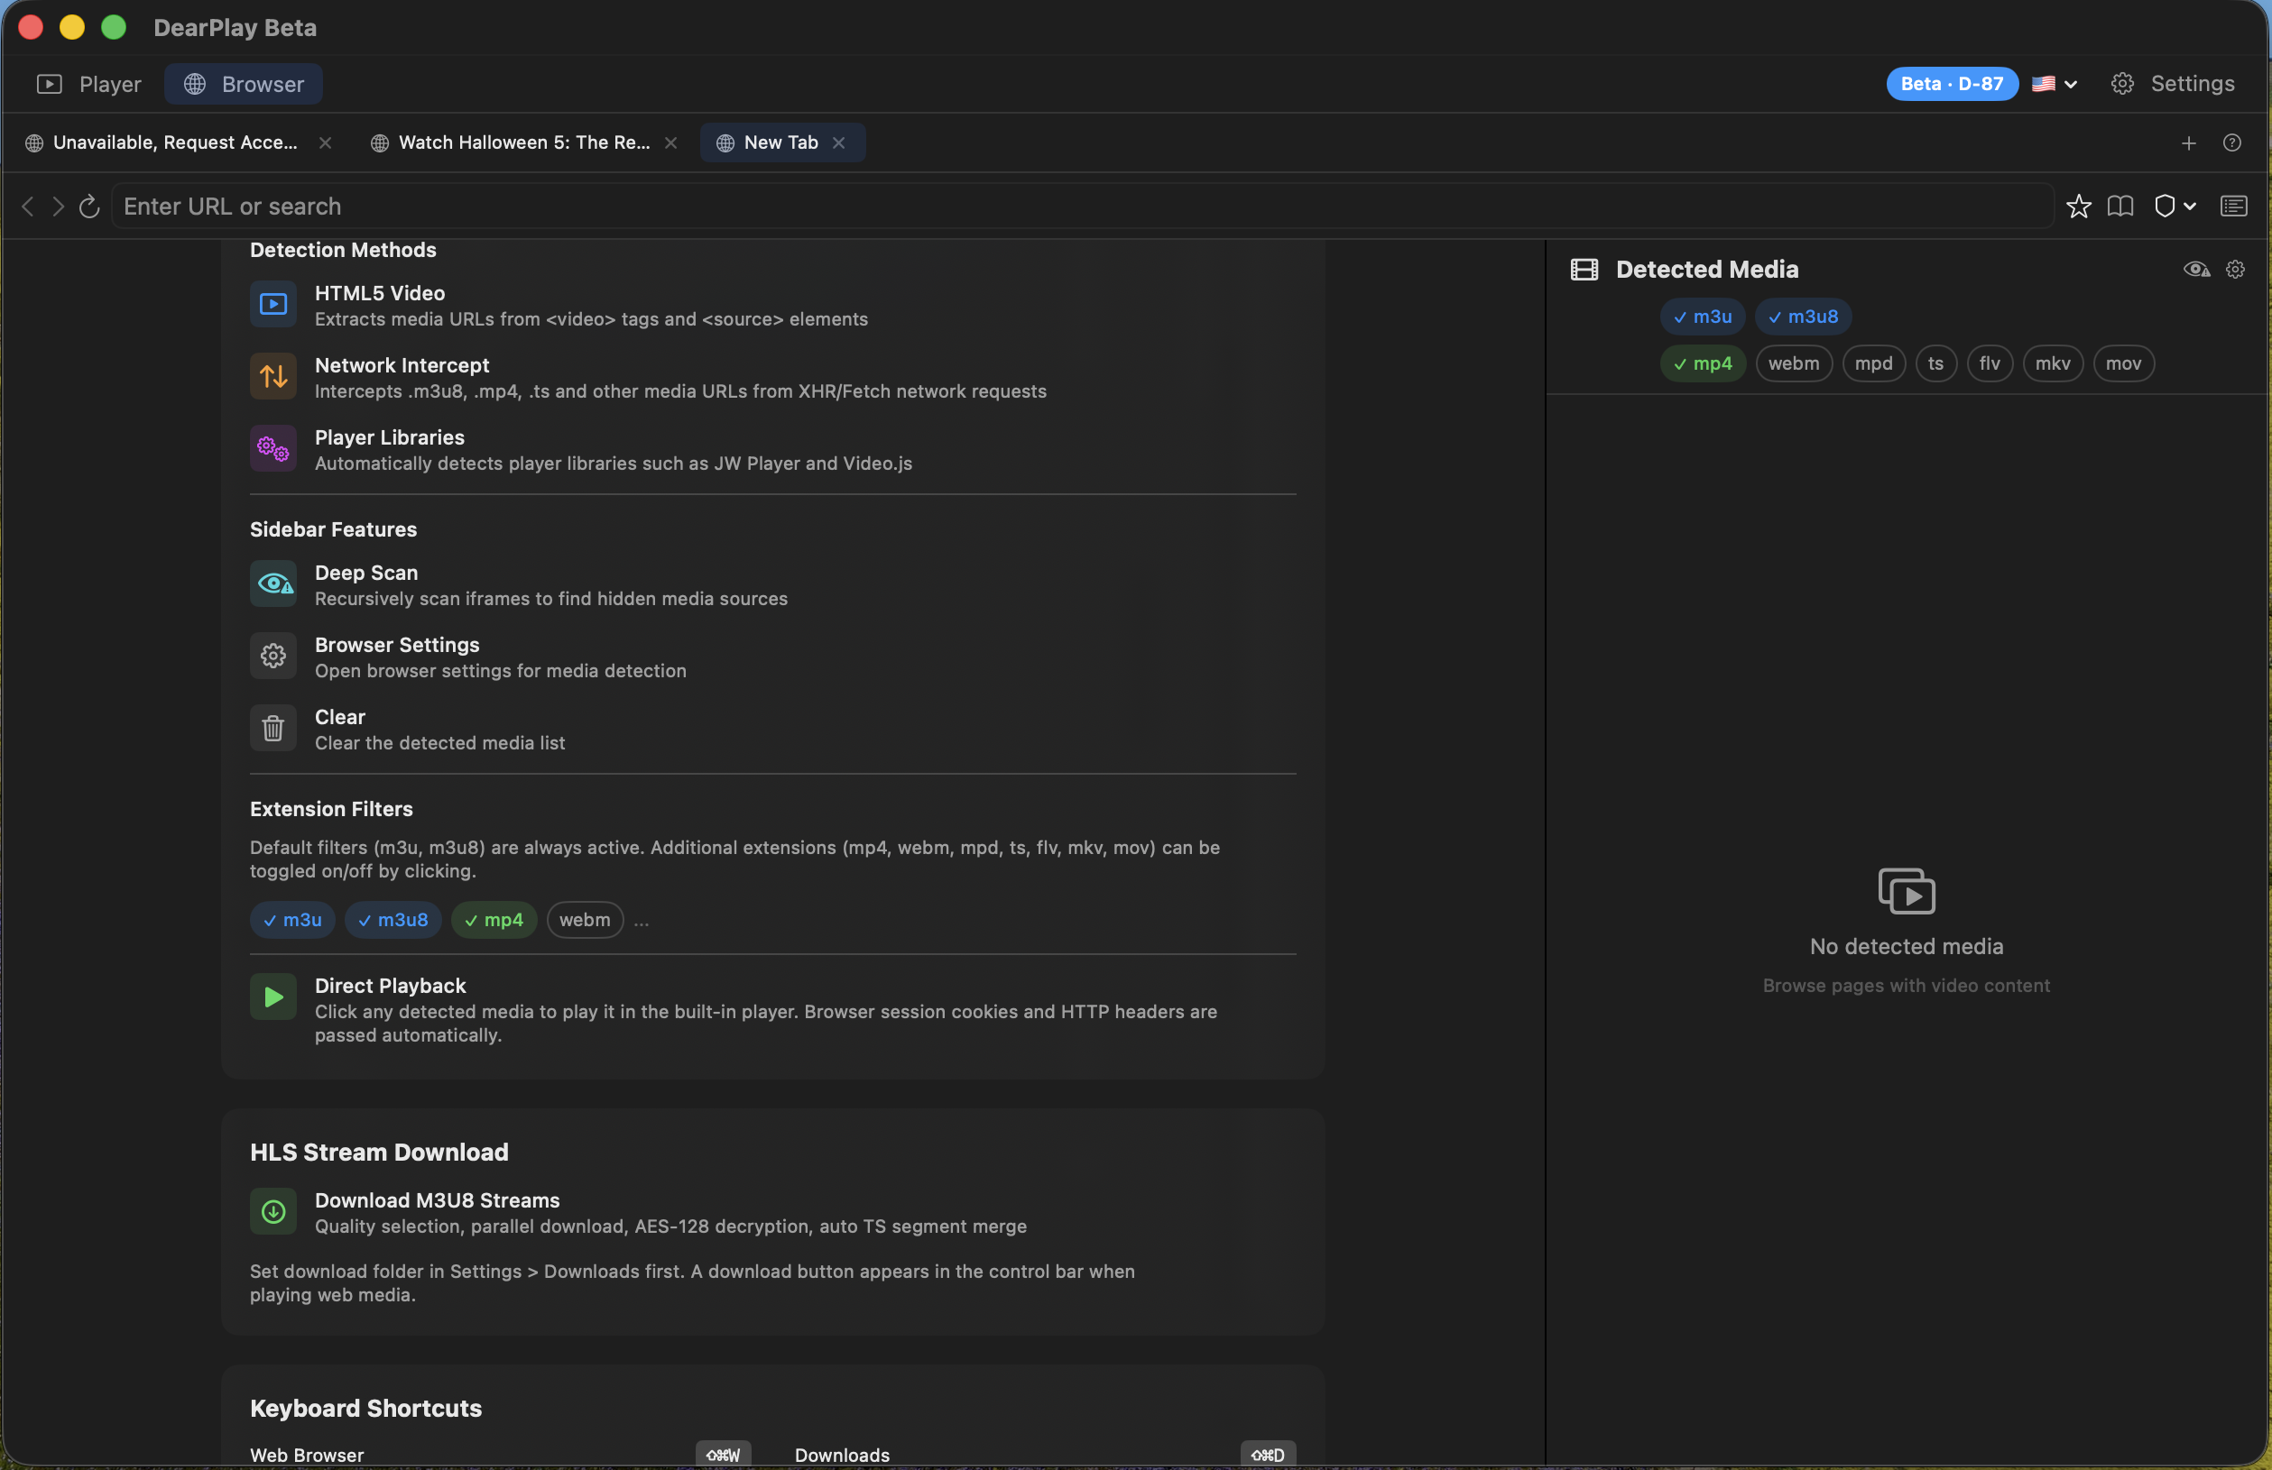Open the bookmarks book icon

(2120, 206)
